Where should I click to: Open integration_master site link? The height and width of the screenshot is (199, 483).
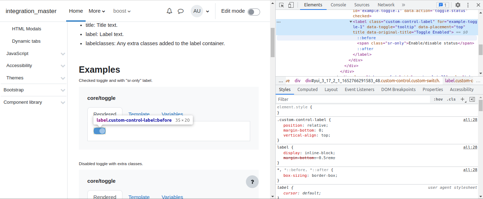click(31, 11)
